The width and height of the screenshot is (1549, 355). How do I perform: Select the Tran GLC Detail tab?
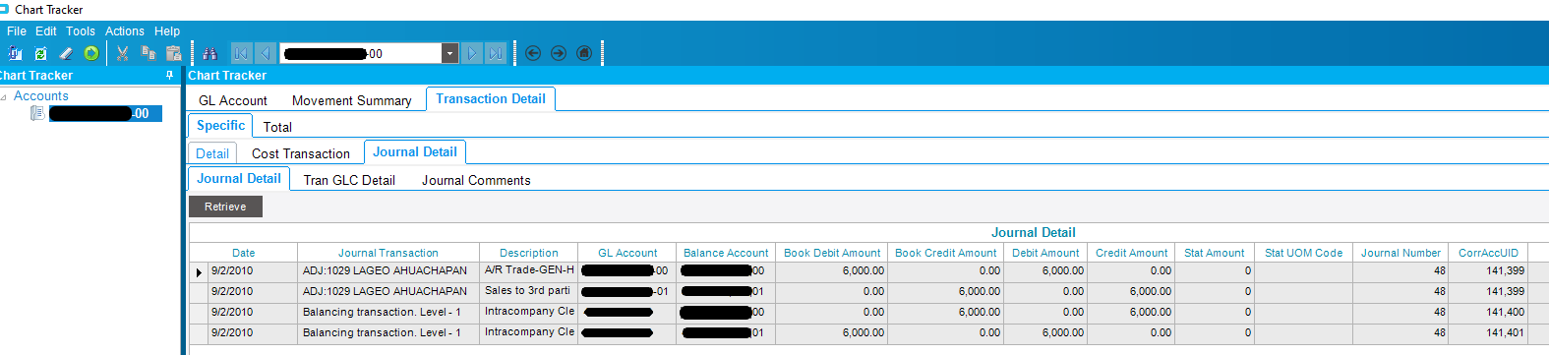[349, 180]
